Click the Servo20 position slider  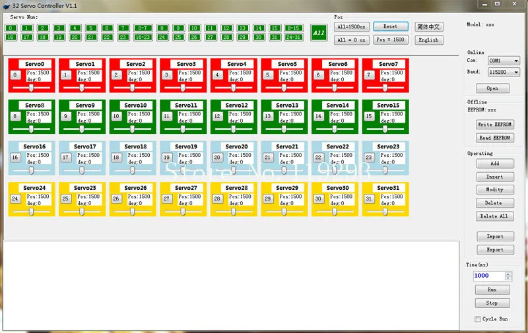tap(234, 171)
